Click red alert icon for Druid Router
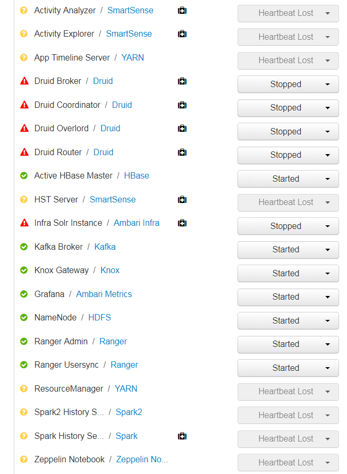The width and height of the screenshot is (347, 474). 24,153
